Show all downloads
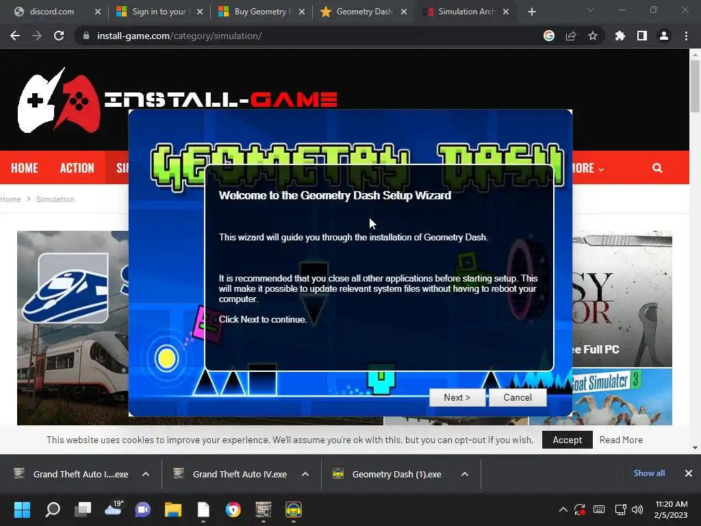The height and width of the screenshot is (526, 701). (649, 473)
